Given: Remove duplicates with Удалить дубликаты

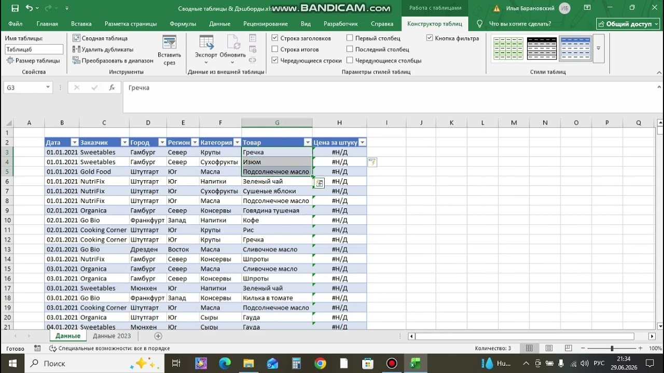Looking at the screenshot, I should 103,49.
